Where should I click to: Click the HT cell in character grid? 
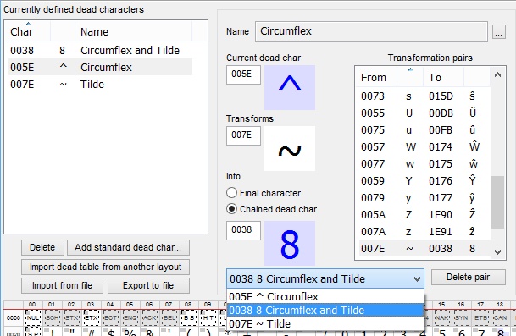point(208,318)
